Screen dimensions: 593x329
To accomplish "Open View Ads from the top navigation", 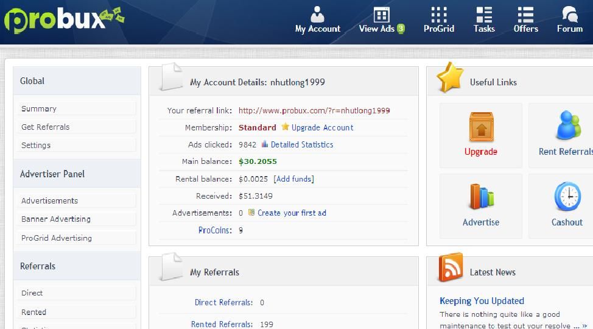I will point(381,15).
